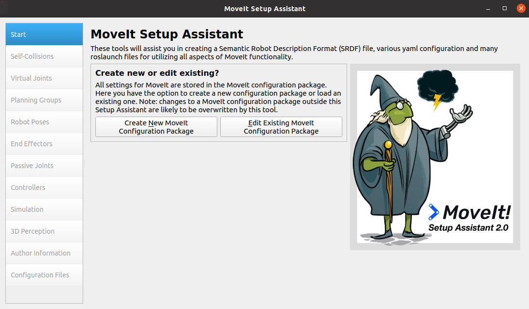The image size is (529, 309).
Task: Open Configuration Files section
Action: [44, 275]
